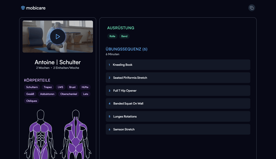This screenshot has height=159, width=276.
Task: Click the front view muscle diagram
Action: (41, 135)
